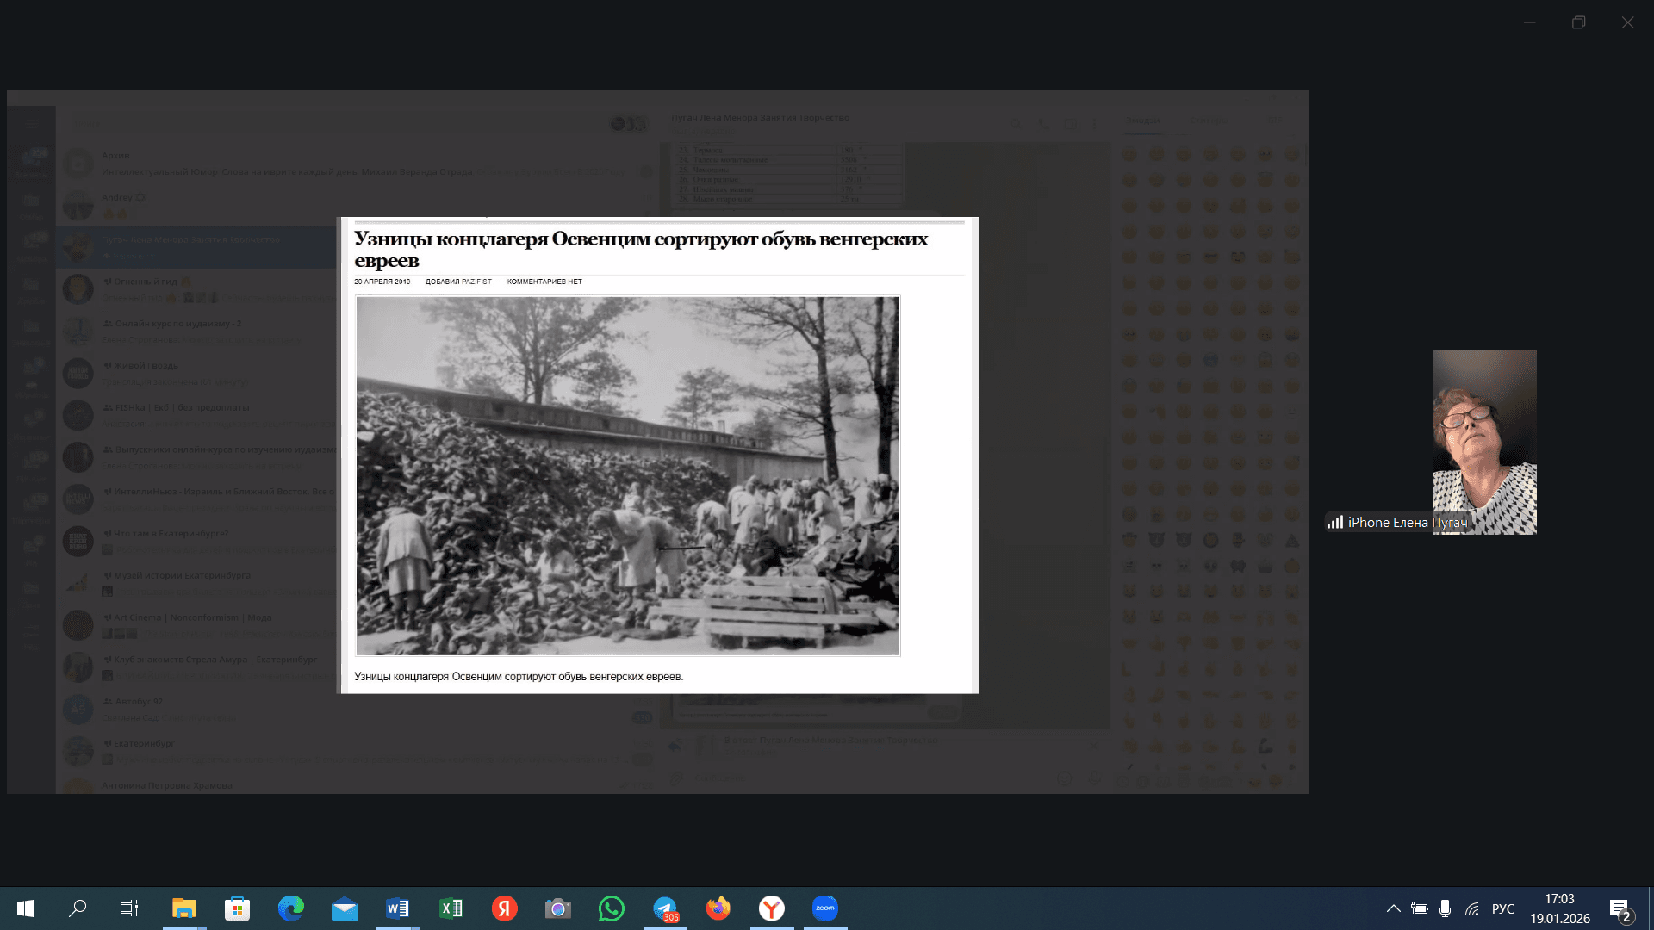Open Онлайн курс по иудаизму - 2 chat
Image resolution: width=1654 pixels, height=930 pixels.
pyautogui.click(x=198, y=332)
